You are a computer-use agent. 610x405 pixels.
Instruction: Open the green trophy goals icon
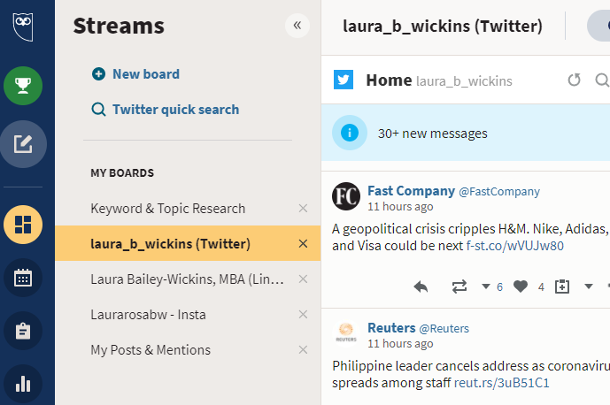pos(23,86)
